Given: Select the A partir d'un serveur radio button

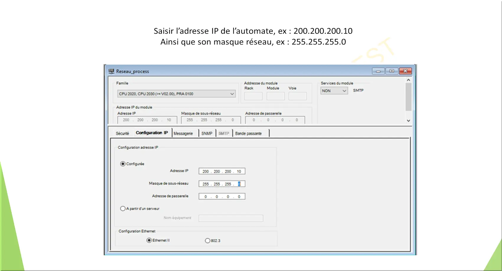Looking at the screenshot, I should [123, 209].
